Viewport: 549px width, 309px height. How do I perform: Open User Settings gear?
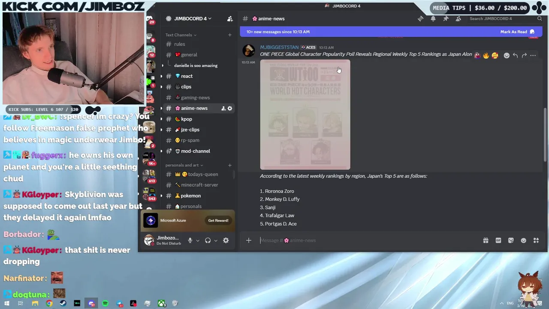click(x=226, y=240)
